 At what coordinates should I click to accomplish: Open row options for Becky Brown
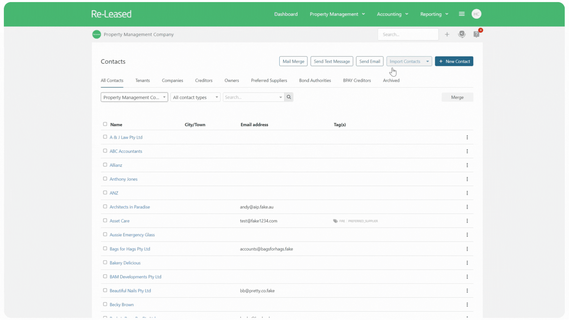click(x=467, y=305)
